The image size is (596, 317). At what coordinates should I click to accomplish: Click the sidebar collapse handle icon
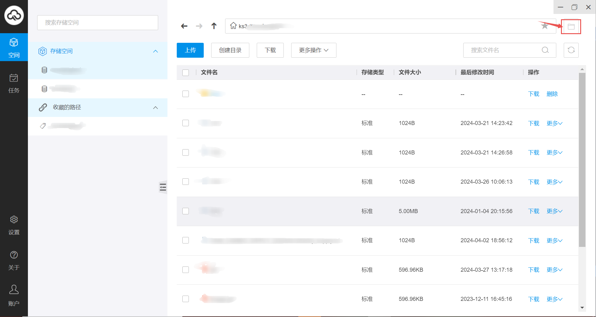click(x=163, y=187)
